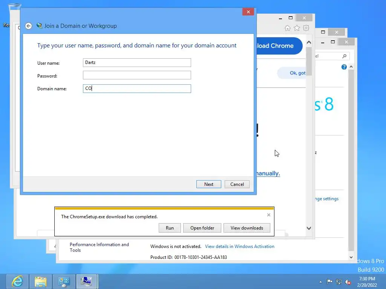Dismiss the download notification bar
This screenshot has height=289, width=386.
tap(268, 215)
